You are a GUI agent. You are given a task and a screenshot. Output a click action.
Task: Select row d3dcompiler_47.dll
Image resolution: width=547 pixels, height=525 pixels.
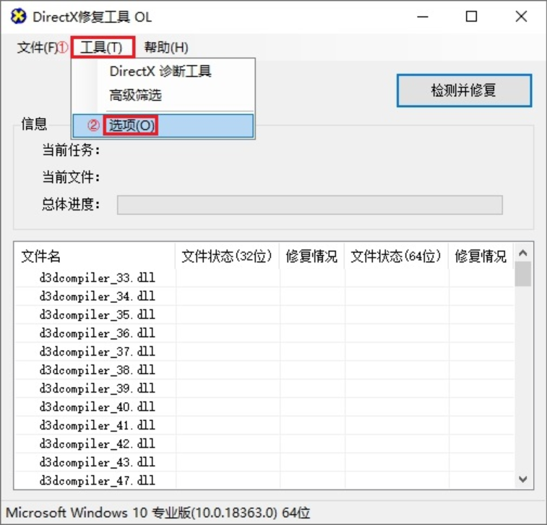[x=264, y=481]
